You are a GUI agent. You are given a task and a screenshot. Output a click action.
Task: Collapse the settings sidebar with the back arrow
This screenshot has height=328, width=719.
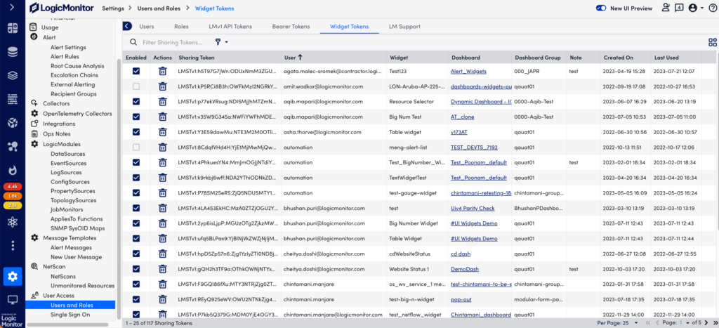pyautogui.click(x=127, y=26)
